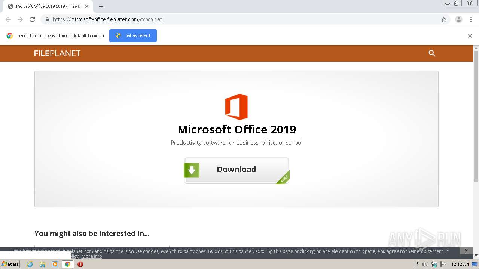The height and width of the screenshot is (269, 479).
Task: Open the Chrome three-dot menu
Action: point(471,19)
